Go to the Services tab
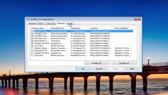The width and height of the screenshot is (168, 95). click(51, 23)
